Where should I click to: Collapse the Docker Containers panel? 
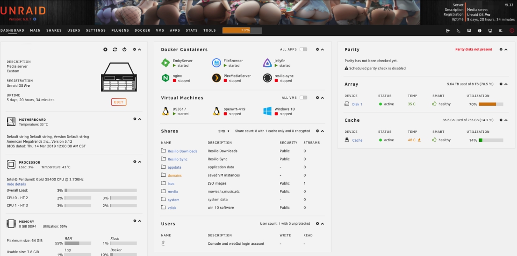[323, 49]
